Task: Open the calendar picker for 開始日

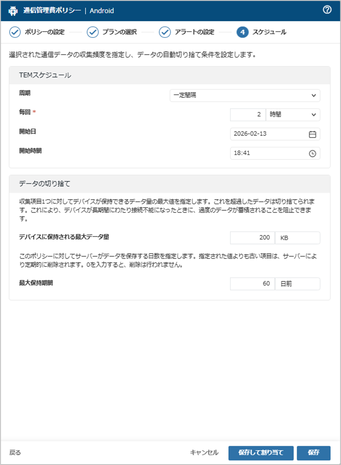Action: coord(312,134)
